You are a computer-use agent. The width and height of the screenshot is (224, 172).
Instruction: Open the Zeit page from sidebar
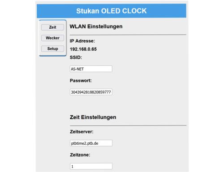point(52,27)
